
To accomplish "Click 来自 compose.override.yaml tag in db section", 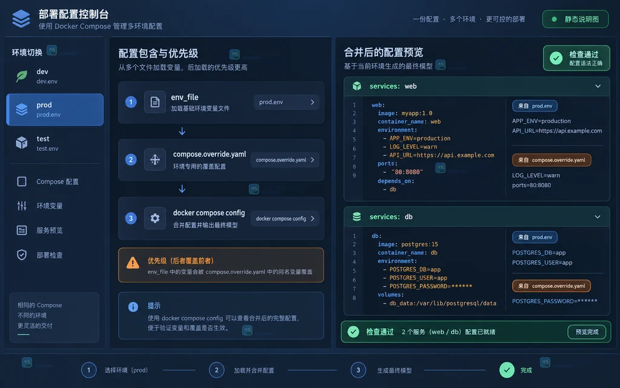I will pyautogui.click(x=552, y=286).
